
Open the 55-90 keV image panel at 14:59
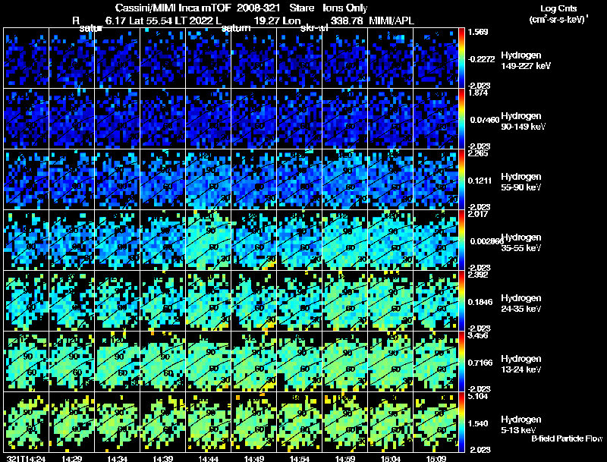(x=345, y=180)
